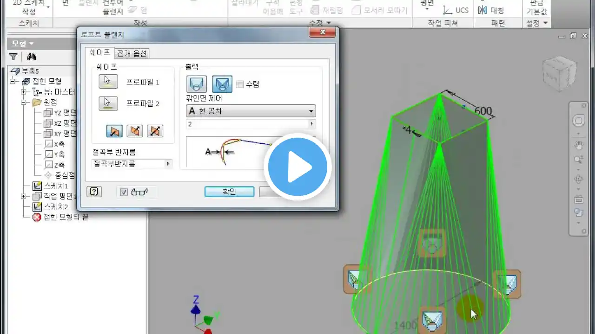Click the 컨투어 플랜지 ribbon tool
Image resolution: width=595 pixels, height=334 pixels.
pyautogui.click(x=113, y=6)
